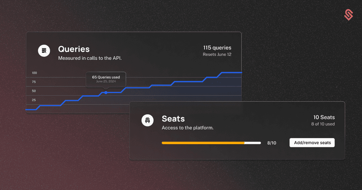
Task: Click Access to the platform text
Action: (x=188, y=128)
